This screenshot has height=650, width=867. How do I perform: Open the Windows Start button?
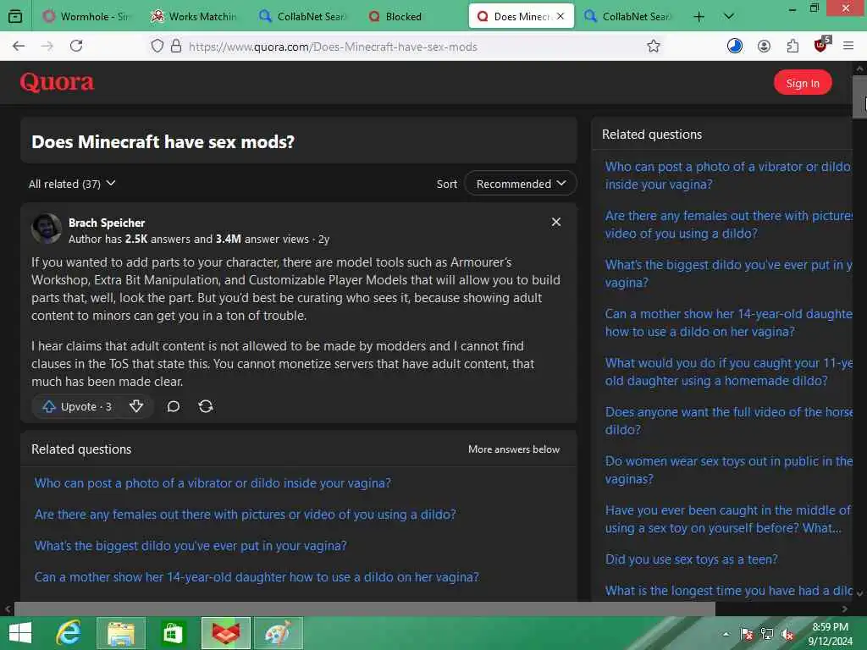(x=20, y=633)
